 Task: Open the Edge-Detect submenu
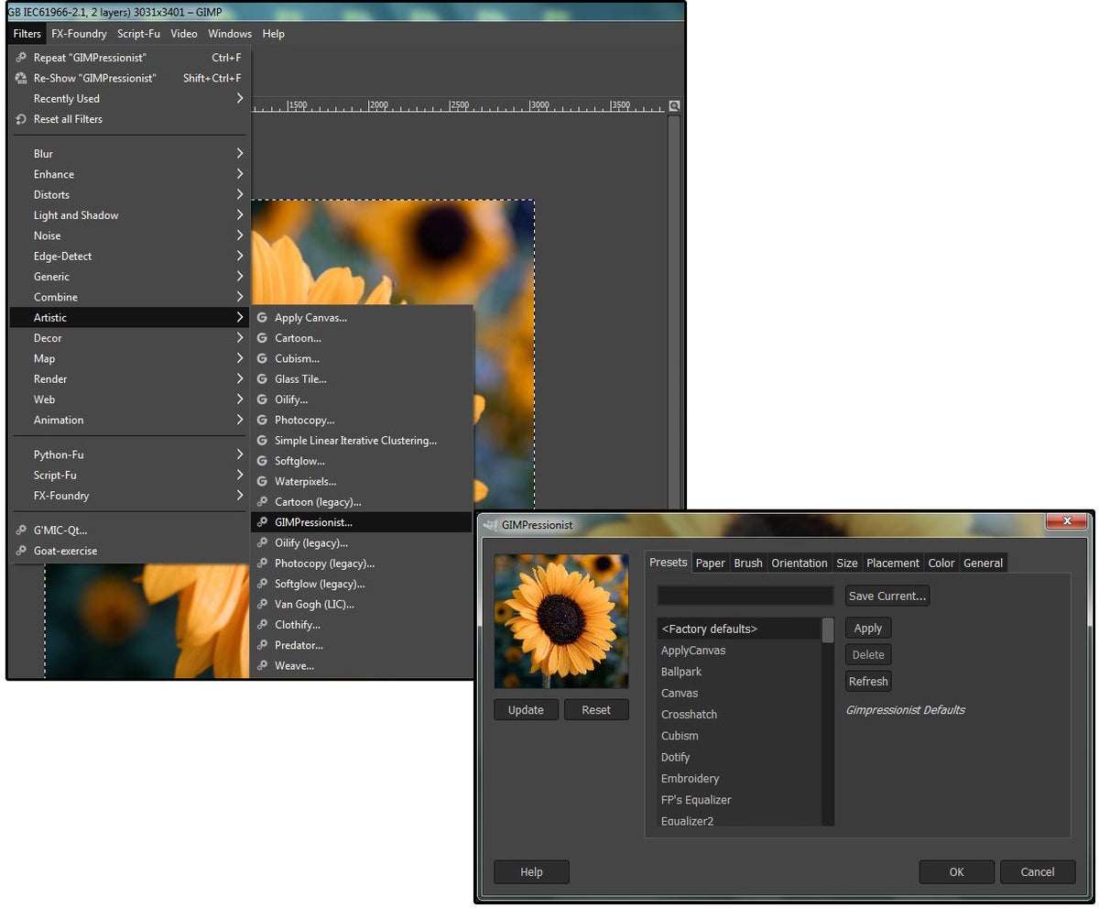click(x=129, y=256)
